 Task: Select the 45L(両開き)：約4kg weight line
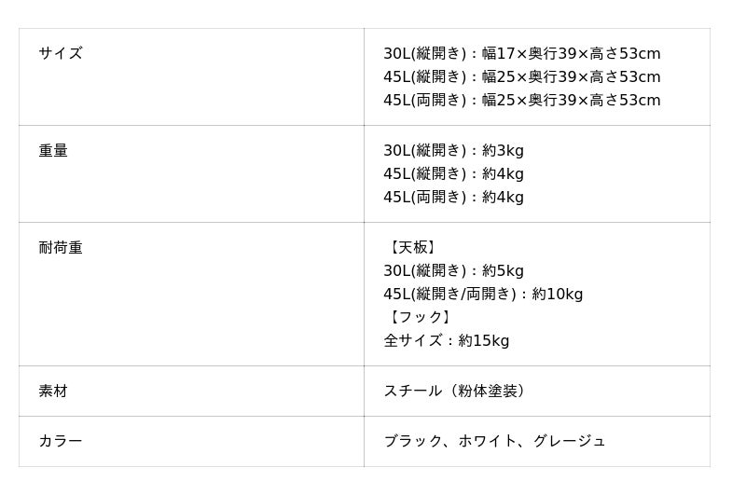[453, 198]
